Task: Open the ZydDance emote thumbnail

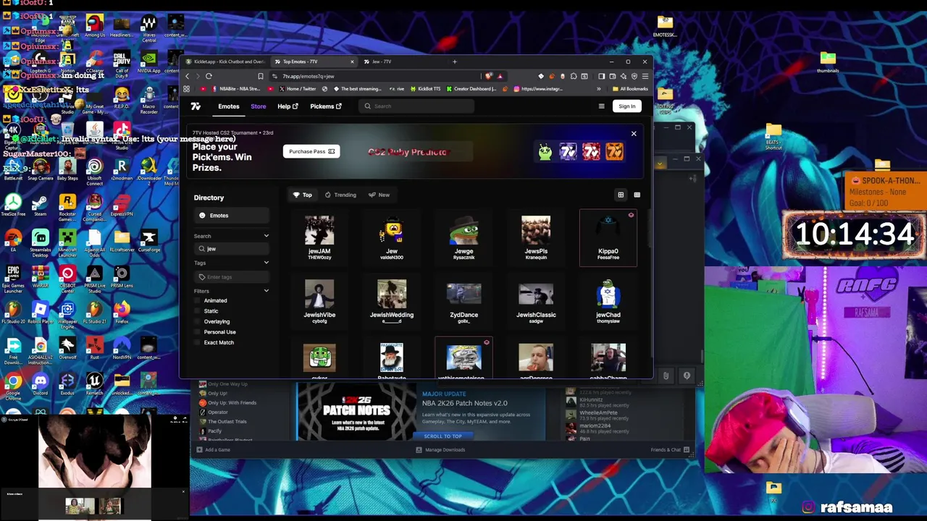Action: point(463,294)
